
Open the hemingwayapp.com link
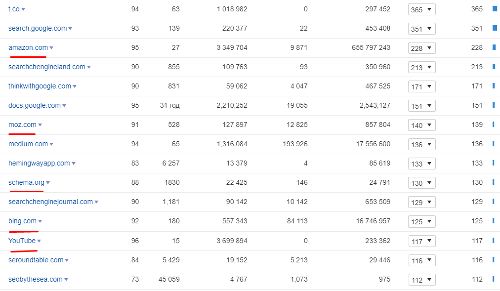pos(39,163)
